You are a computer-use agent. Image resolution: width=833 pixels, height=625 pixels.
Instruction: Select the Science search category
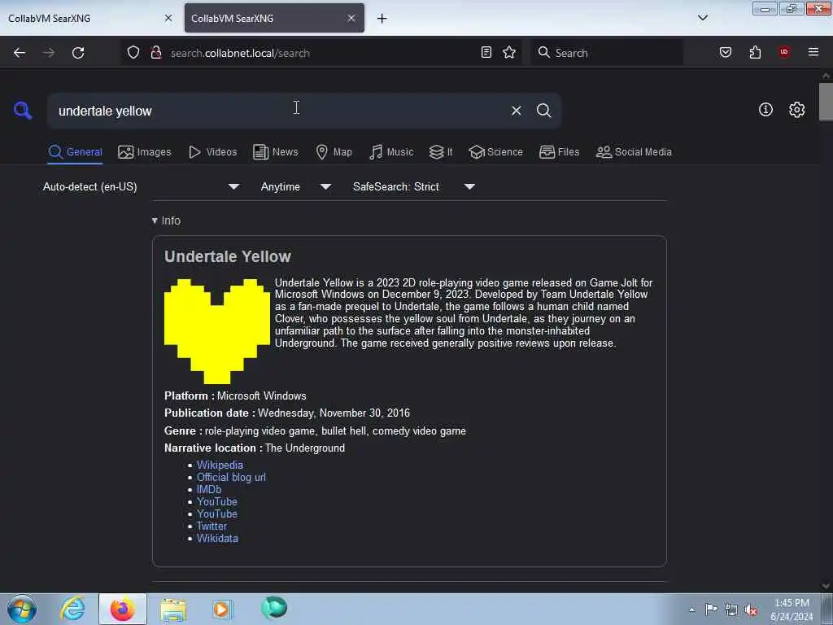pos(495,152)
